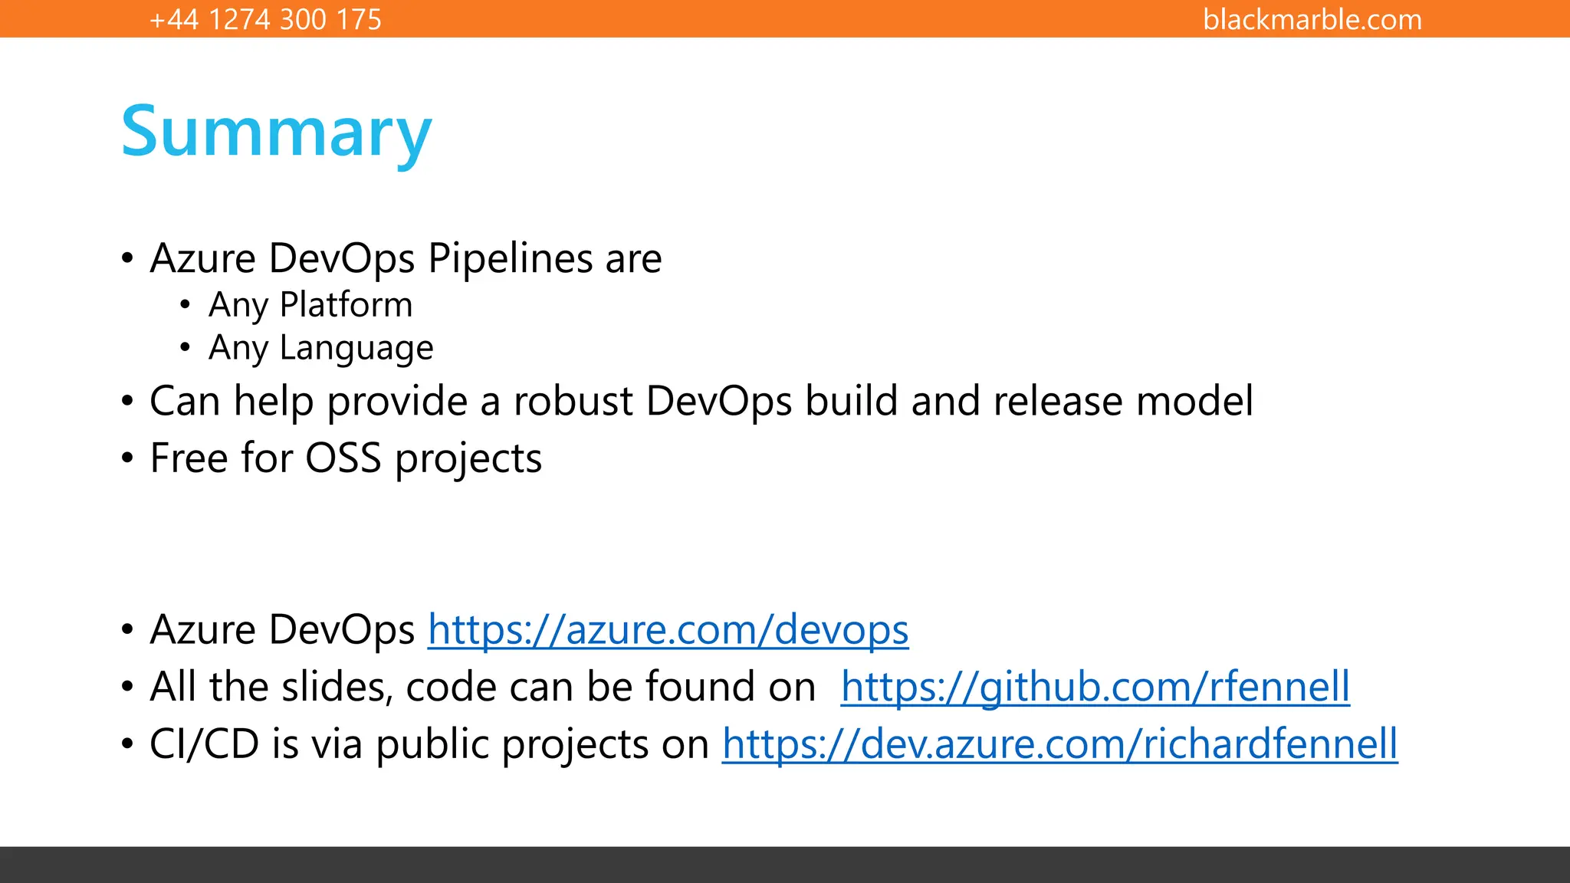
Task: Click the 'Any Language' sub-bullet
Action: pos(321,348)
